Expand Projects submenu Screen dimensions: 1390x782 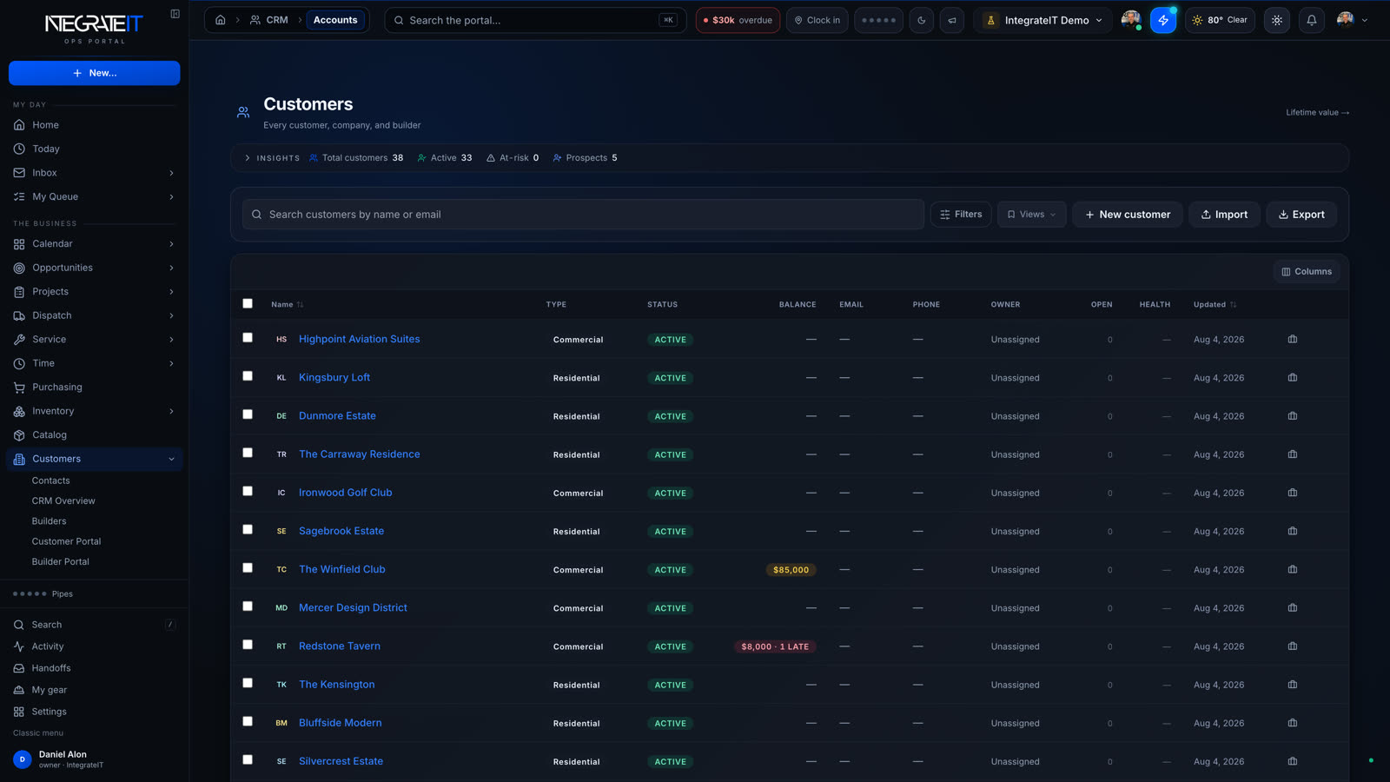click(x=171, y=292)
